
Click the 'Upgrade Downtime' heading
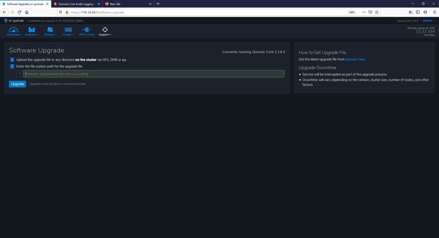click(317, 68)
